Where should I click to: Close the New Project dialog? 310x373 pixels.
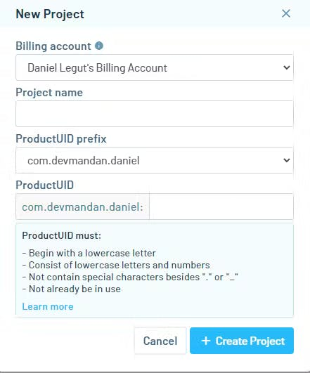[x=285, y=13]
